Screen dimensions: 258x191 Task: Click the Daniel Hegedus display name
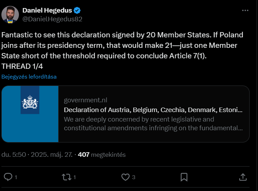tap(47, 10)
